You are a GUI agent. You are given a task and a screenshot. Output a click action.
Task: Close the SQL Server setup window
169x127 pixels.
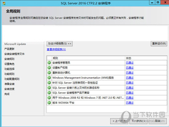(x=165, y=2)
